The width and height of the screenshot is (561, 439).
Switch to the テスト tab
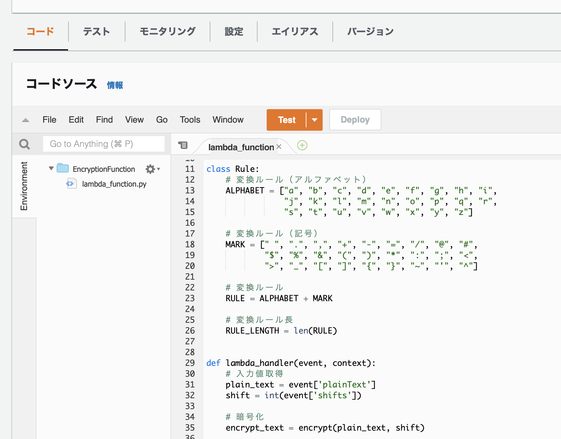tap(96, 31)
